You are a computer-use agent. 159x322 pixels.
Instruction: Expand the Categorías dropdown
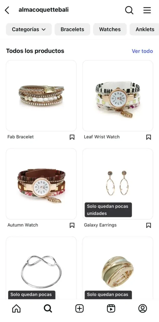click(29, 29)
